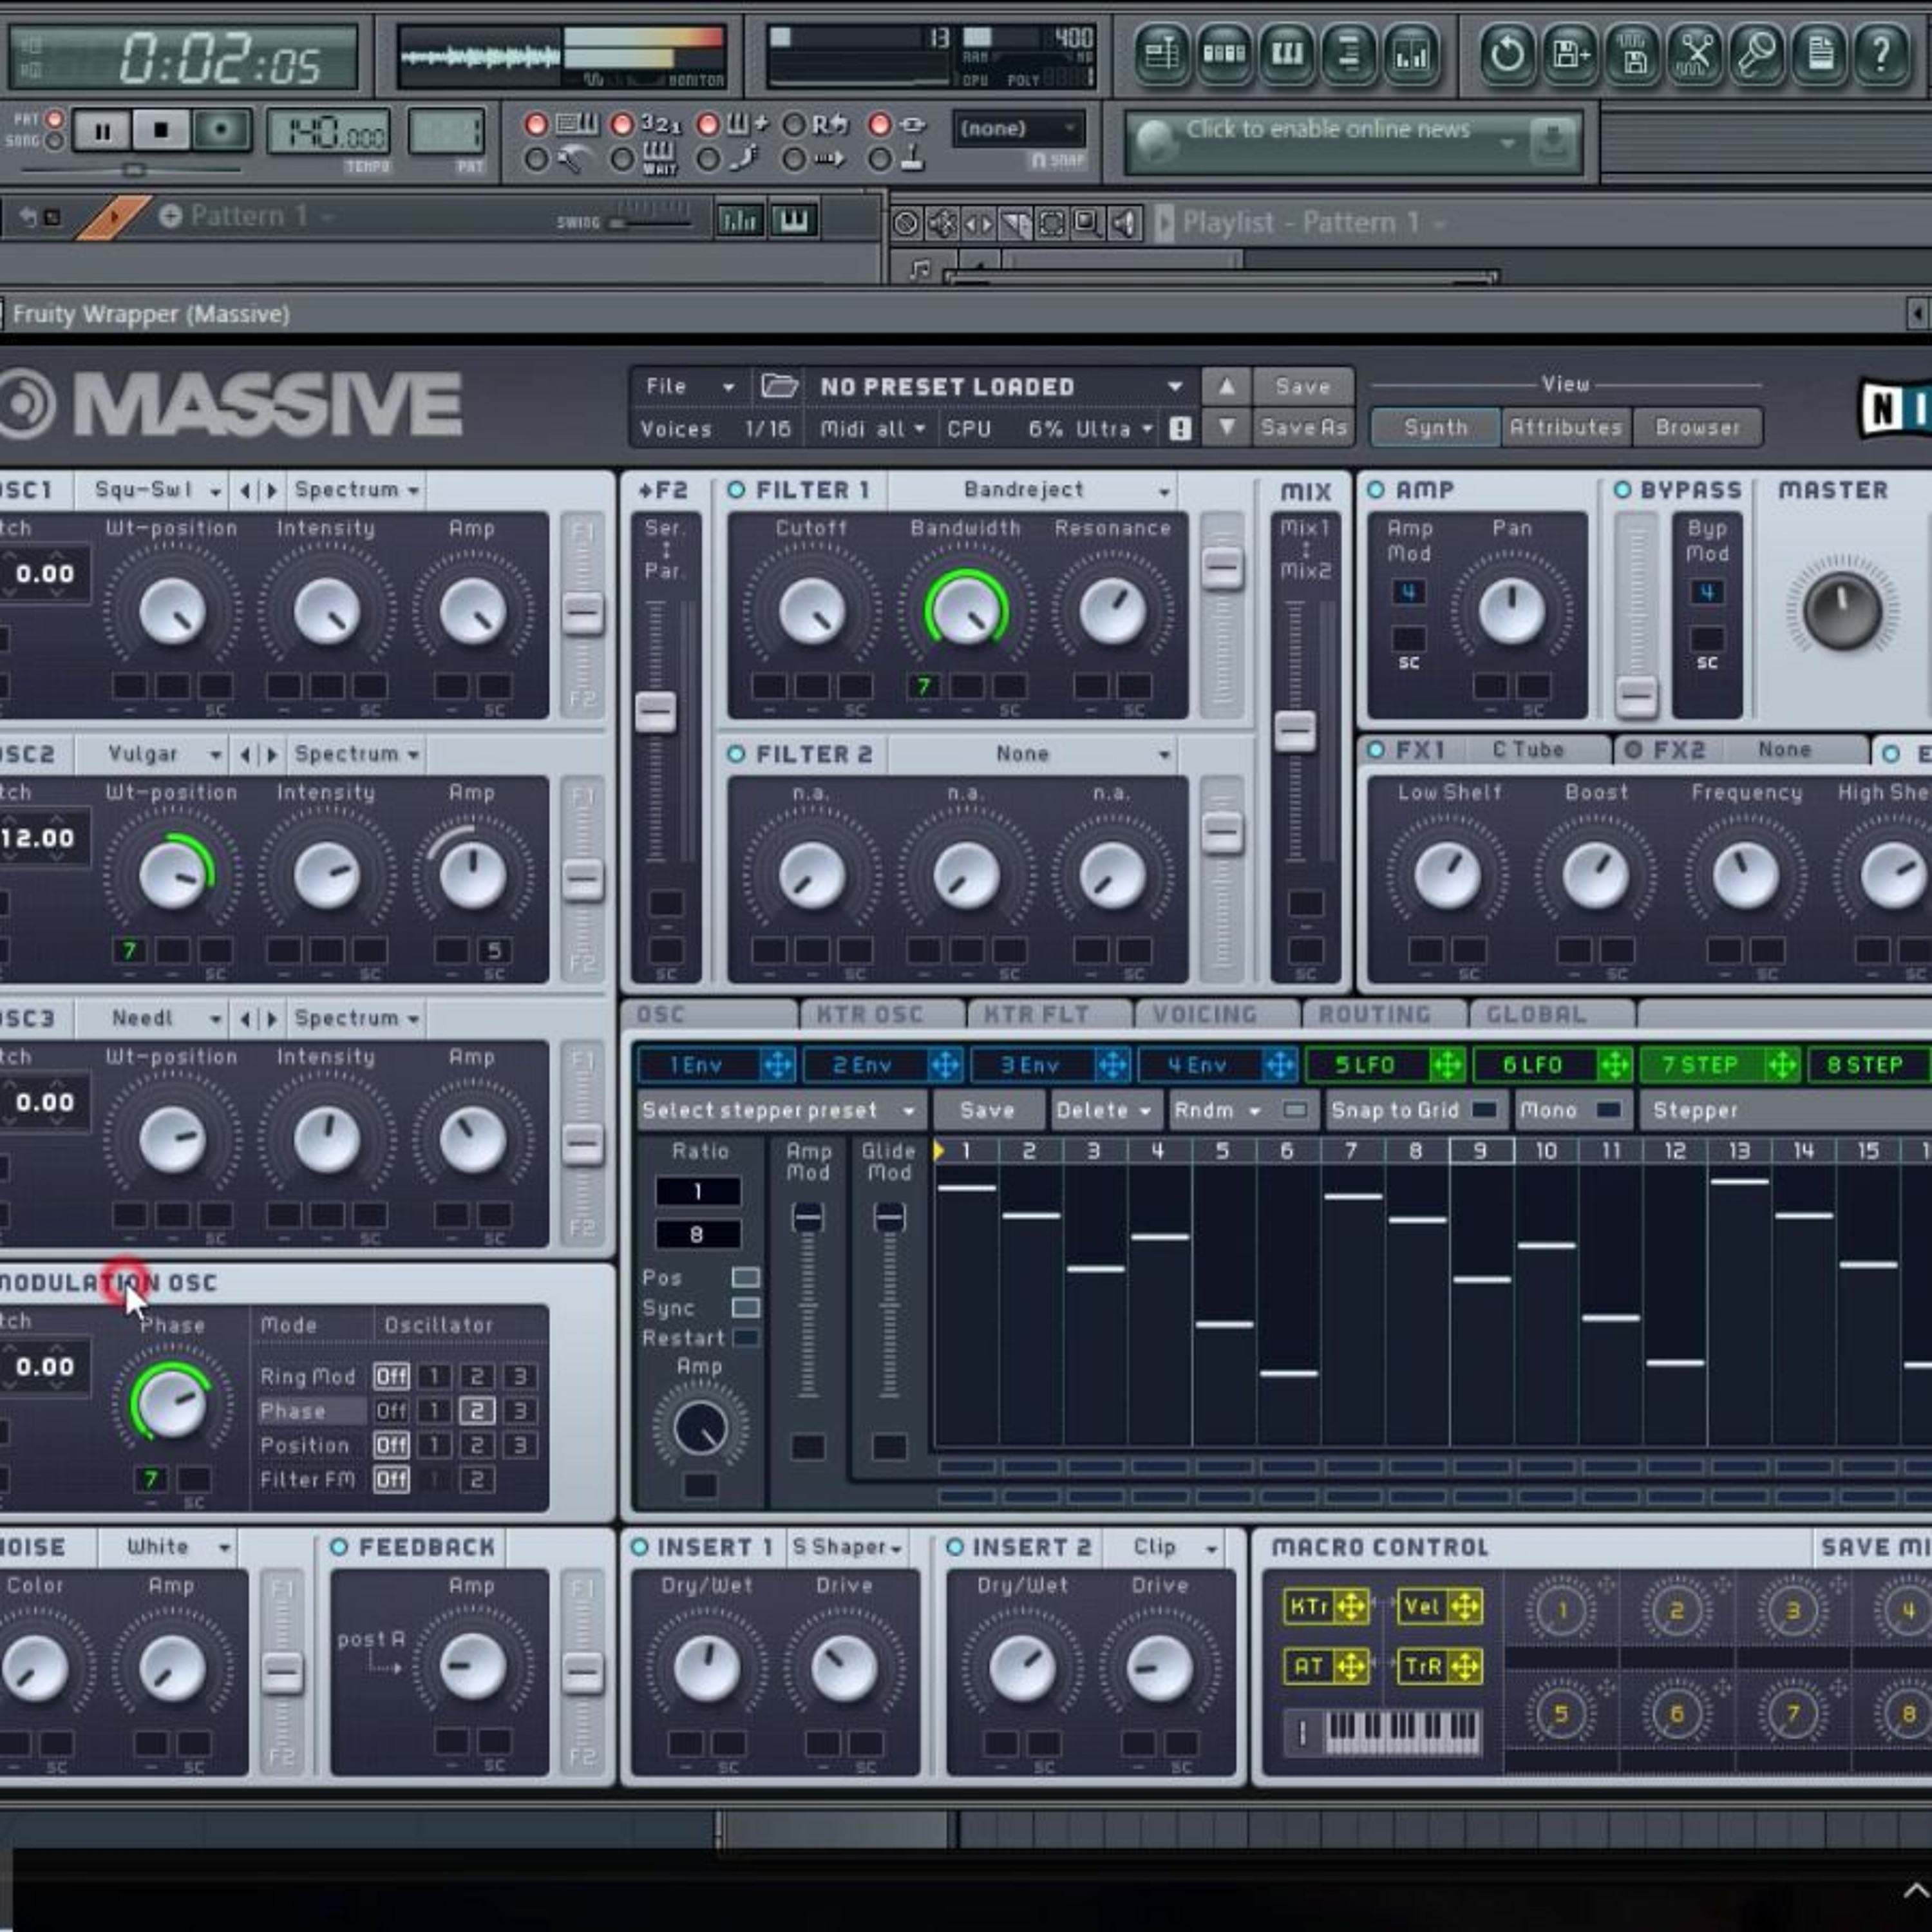Pause playback in FL Studio transport
The width and height of the screenshot is (1932, 1932).
coord(103,130)
